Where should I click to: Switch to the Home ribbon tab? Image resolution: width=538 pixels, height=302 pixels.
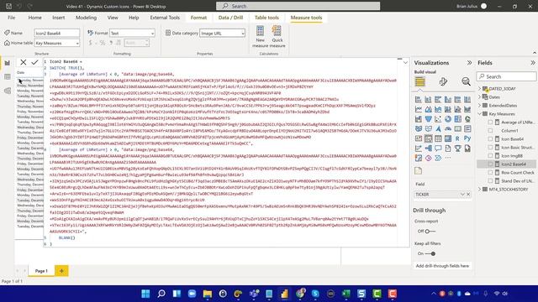pos(35,18)
